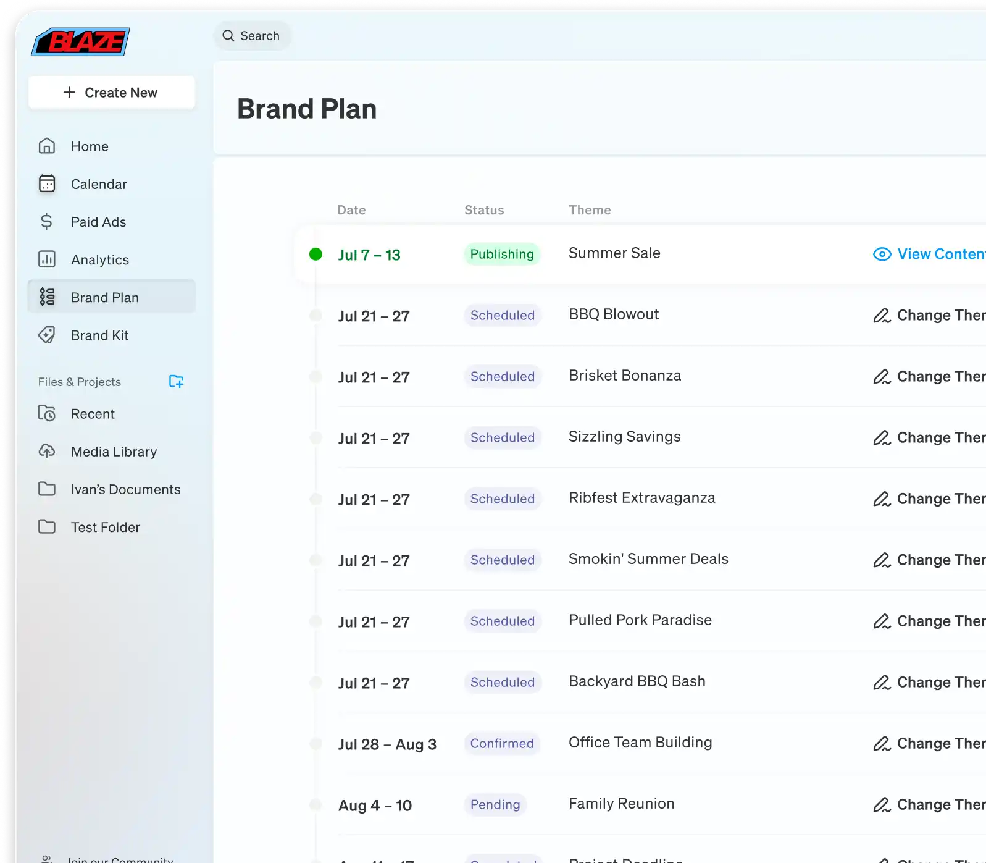Click the Paid Ads dollar icon
This screenshot has width=986, height=863.
[x=47, y=222]
